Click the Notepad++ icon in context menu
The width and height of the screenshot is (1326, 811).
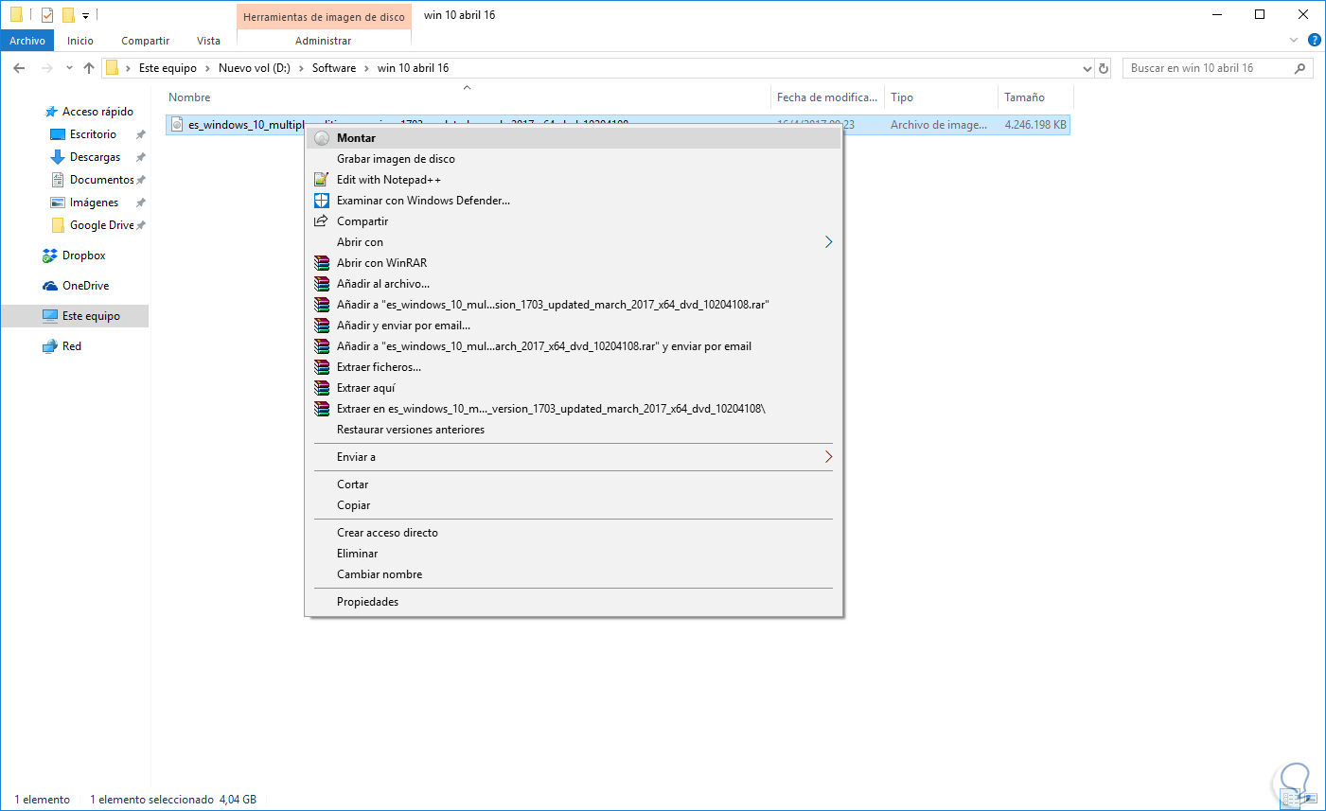click(x=322, y=180)
